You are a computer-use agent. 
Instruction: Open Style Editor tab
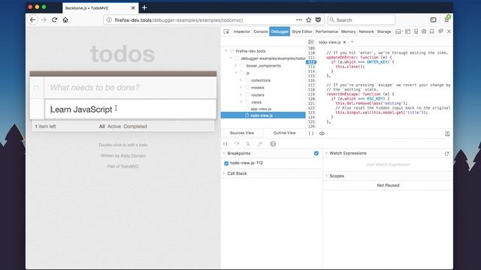[302, 31]
